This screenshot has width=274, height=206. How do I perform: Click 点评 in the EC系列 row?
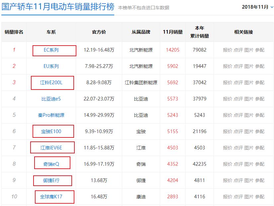click(x=238, y=50)
